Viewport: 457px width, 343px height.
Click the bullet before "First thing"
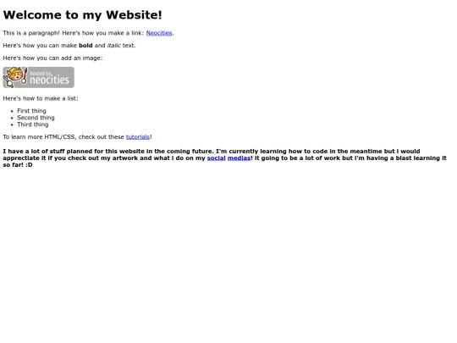point(12,111)
